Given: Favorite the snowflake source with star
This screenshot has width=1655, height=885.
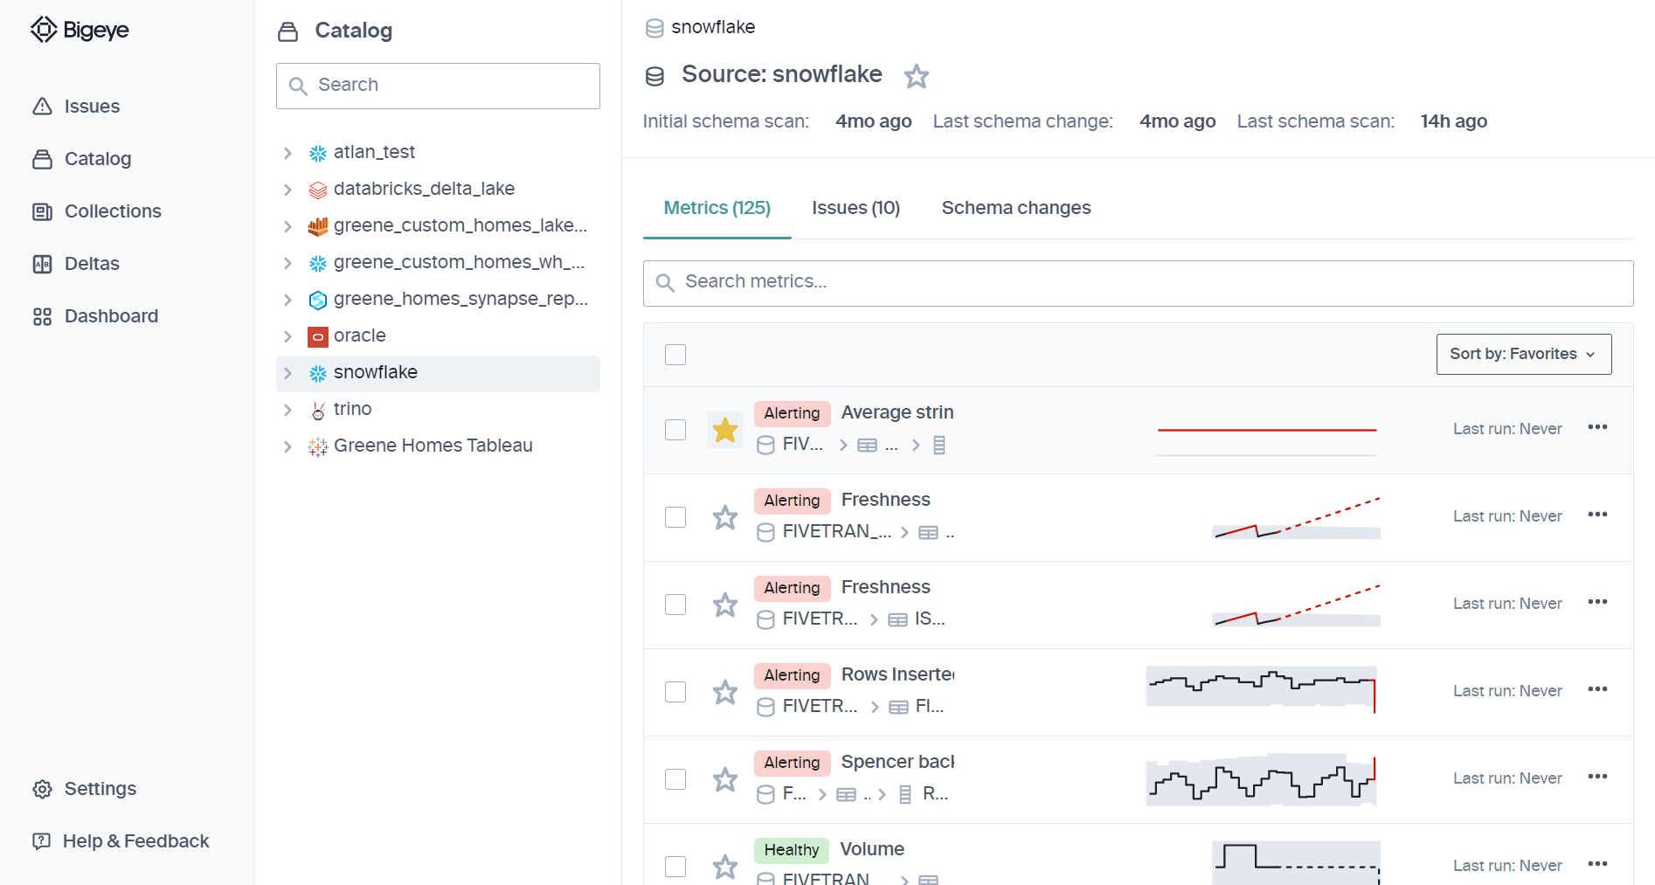Looking at the screenshot, I should 917,76.
